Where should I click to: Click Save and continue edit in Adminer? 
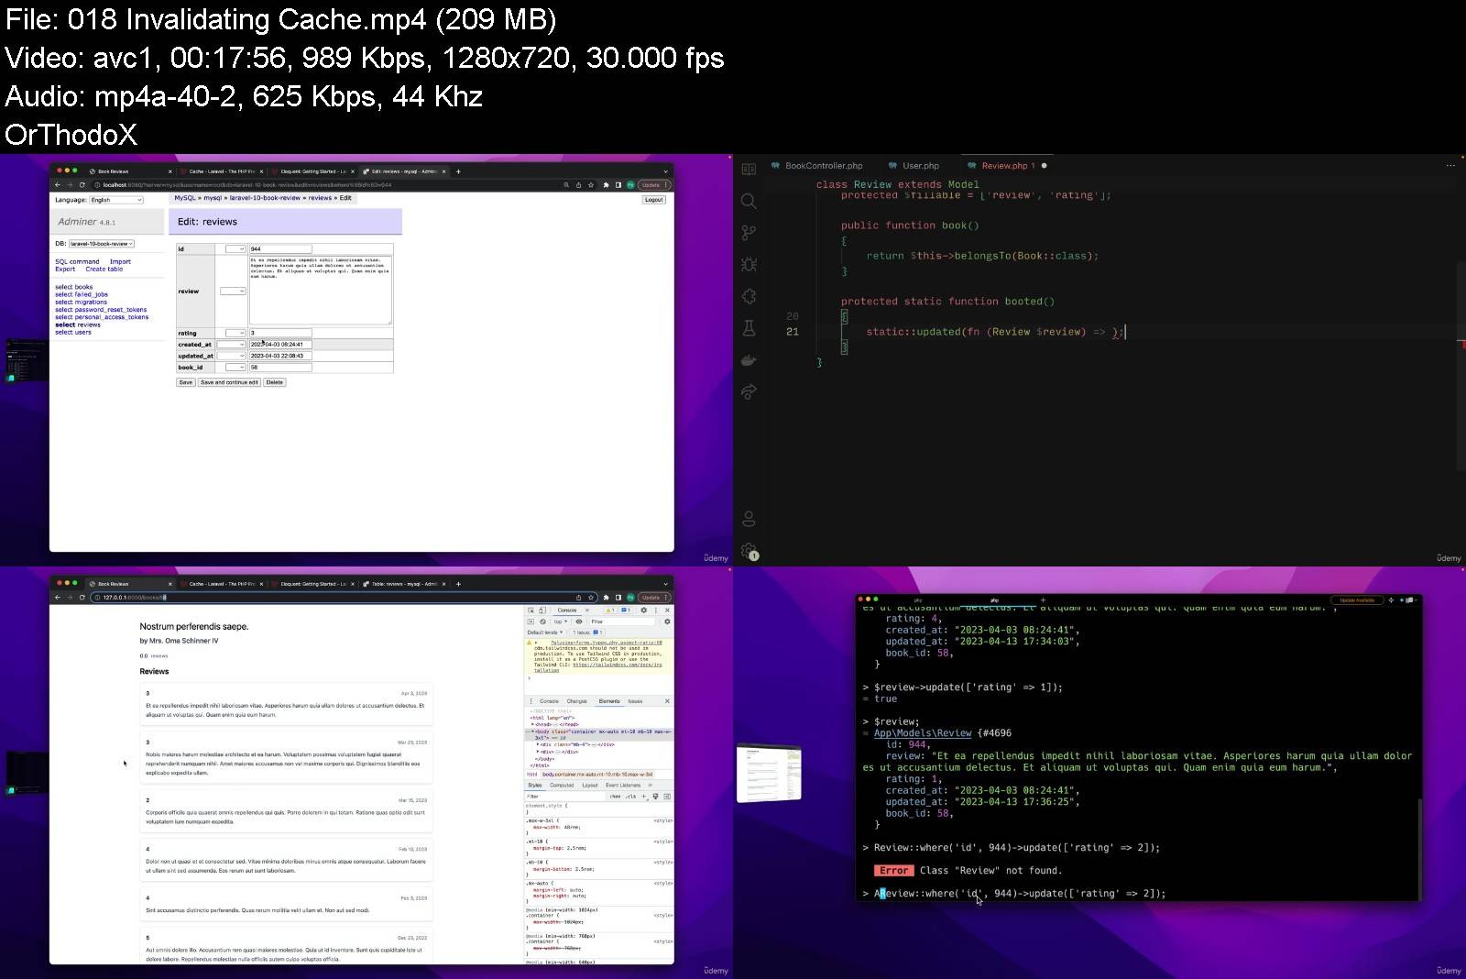[x=229, y=382]
